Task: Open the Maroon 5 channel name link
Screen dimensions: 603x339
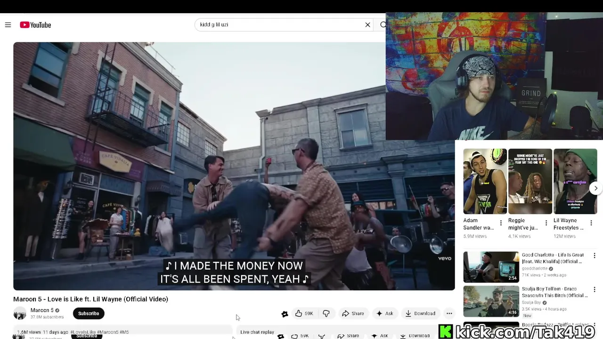Action: (x=42, y=310)
